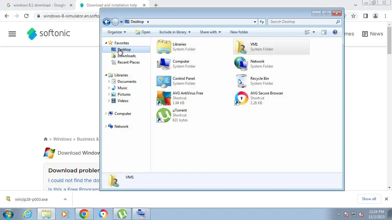The image size is (392, 220).
Task: Open AVG Secure Browser taskbar icon
Action: coord(103,214)
